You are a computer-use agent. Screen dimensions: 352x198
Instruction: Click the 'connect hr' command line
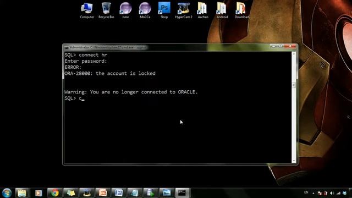[x=86, y=55]
